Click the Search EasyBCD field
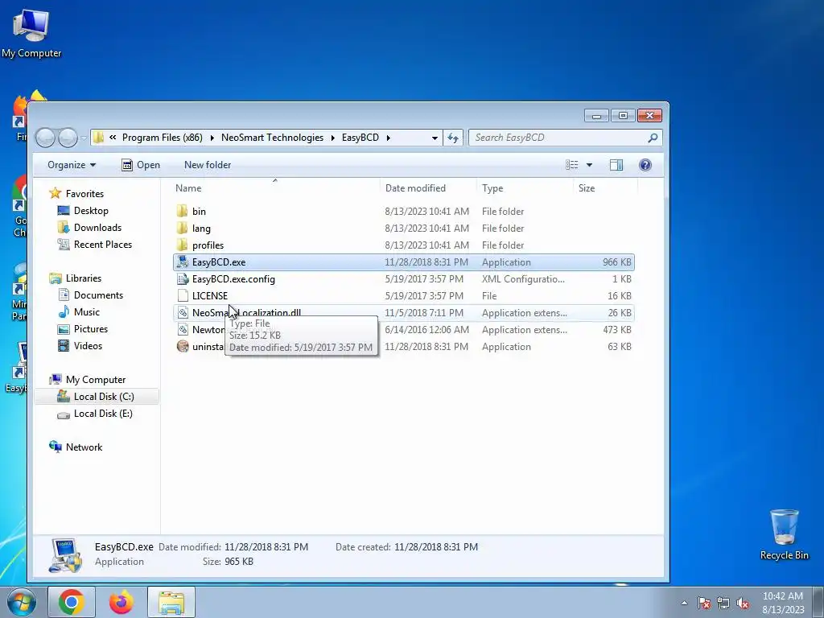The image size is (824, 618). (565, 138)
